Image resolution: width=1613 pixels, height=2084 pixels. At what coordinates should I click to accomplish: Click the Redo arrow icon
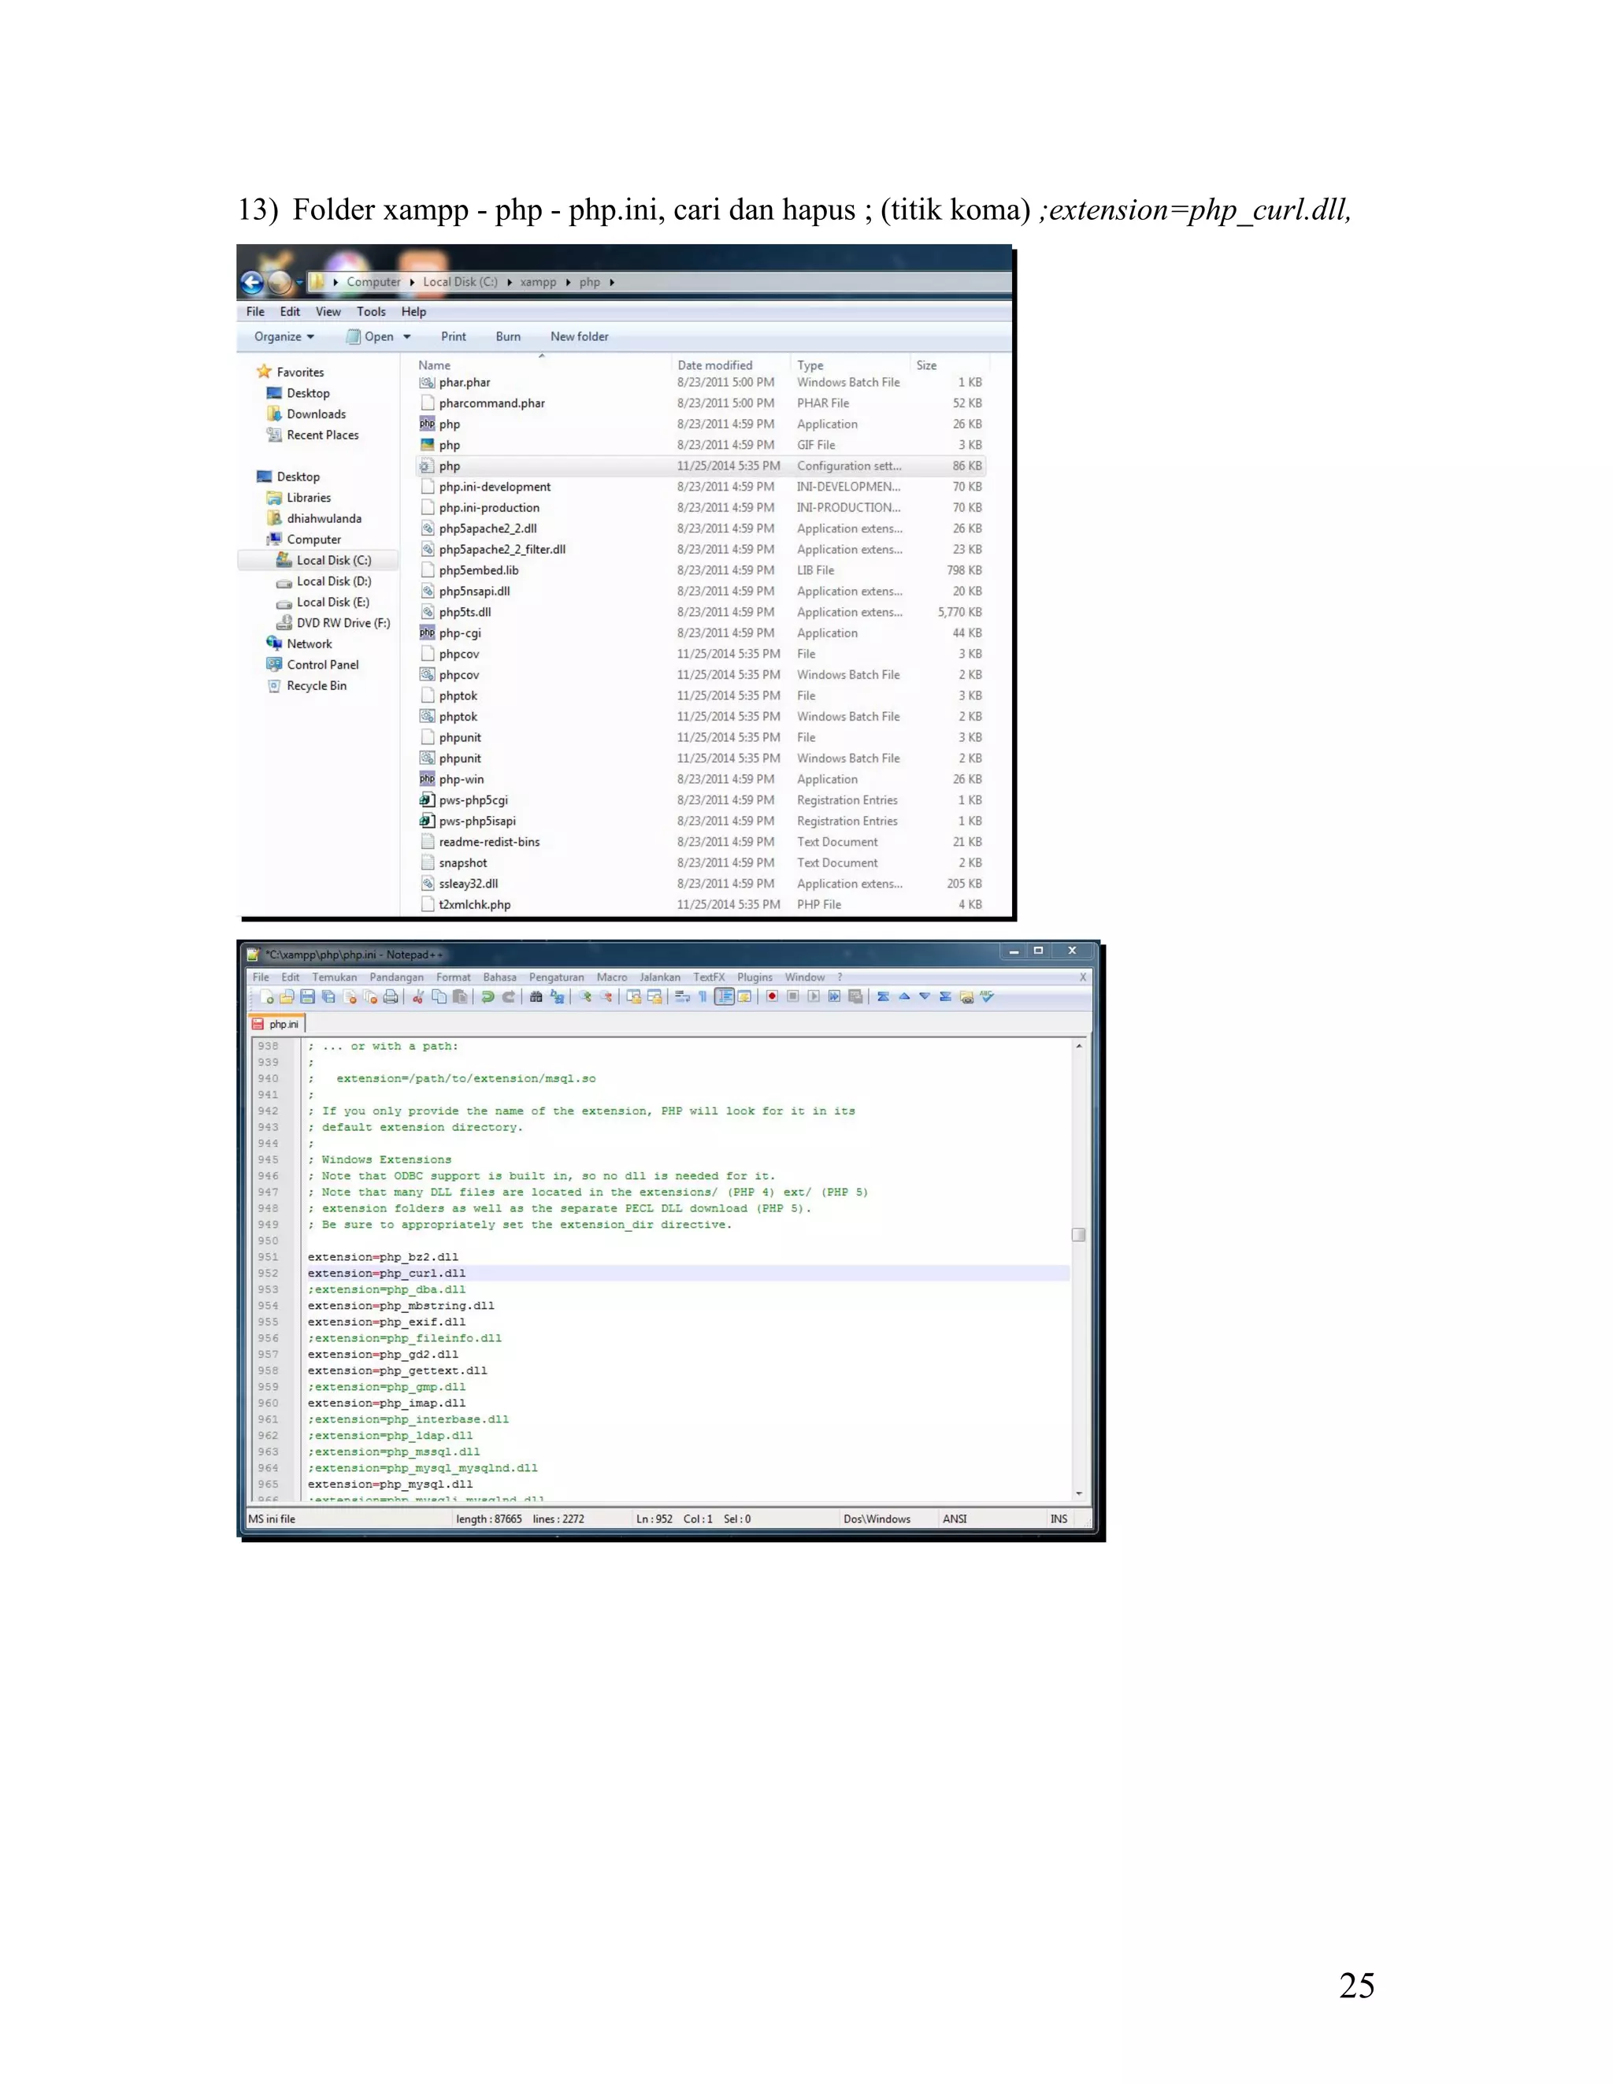point(510,997)
